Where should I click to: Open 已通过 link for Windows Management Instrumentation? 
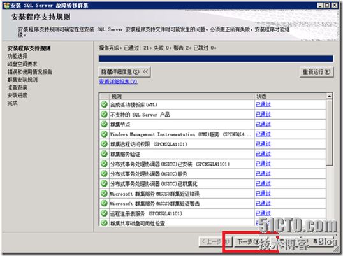click(x=263, y=134)
